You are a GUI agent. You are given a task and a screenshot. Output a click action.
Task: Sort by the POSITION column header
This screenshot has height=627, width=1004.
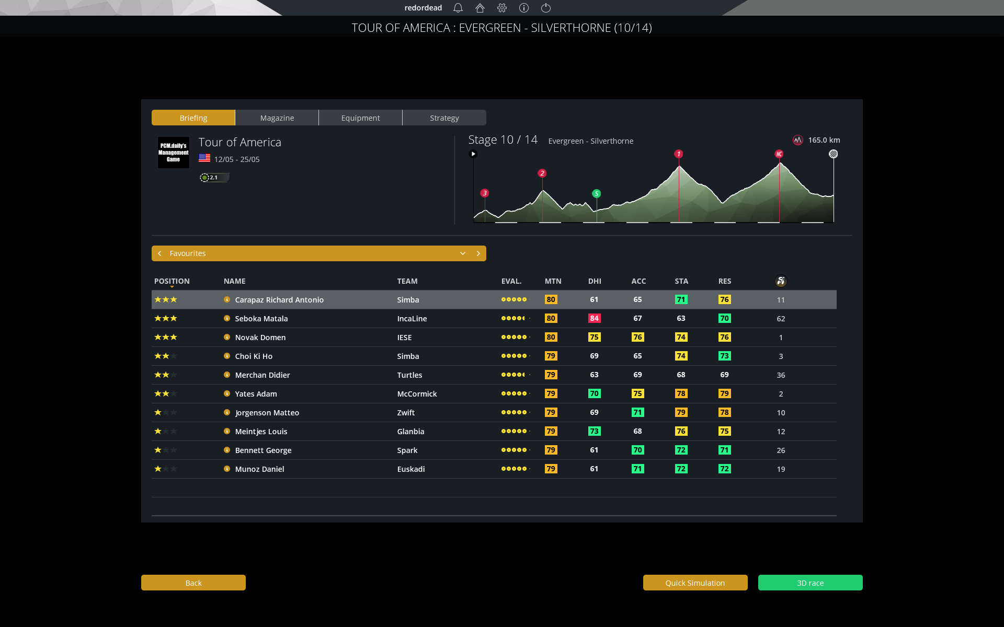(172, 281)
